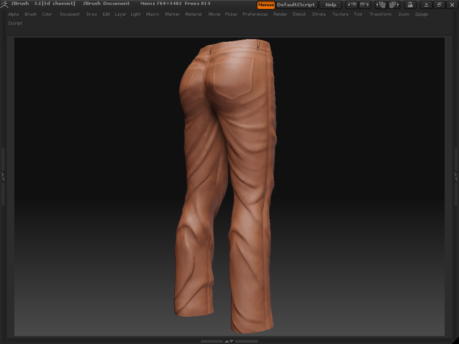The height and width of the screenshot is (344, 459).
Task: Open the Layer menu
Action: click(120, 14)
